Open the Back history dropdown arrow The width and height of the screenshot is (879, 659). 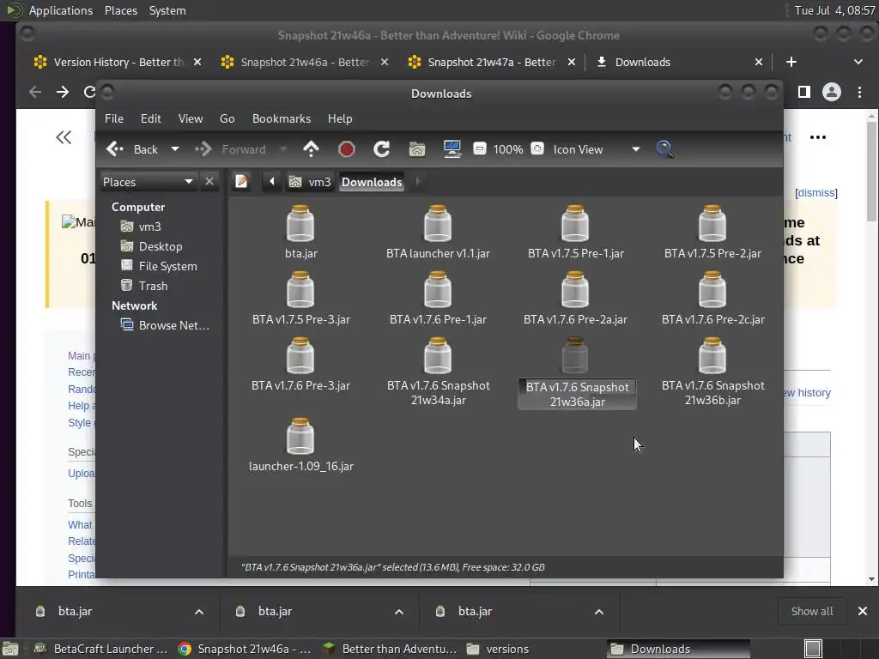tap(175, 149)
